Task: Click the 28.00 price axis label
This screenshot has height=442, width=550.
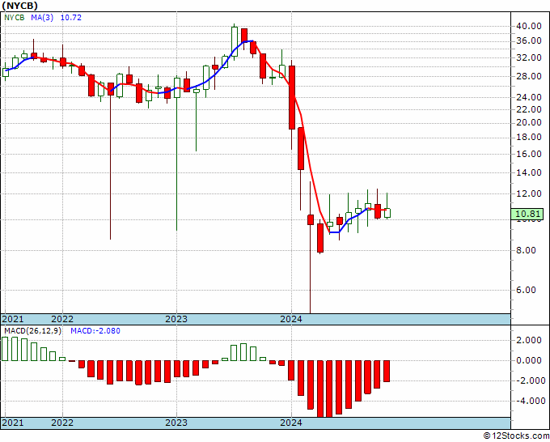Action: [x=528, y=77]
